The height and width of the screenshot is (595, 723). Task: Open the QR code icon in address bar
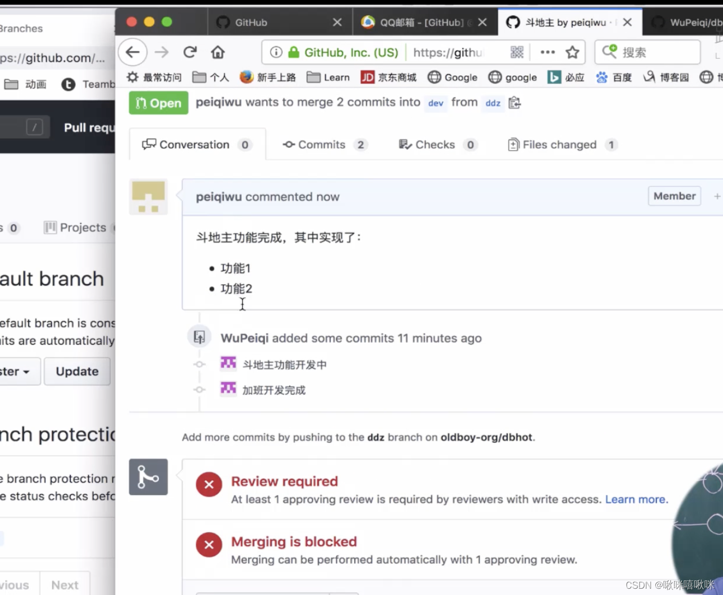[x=517, y=52]
